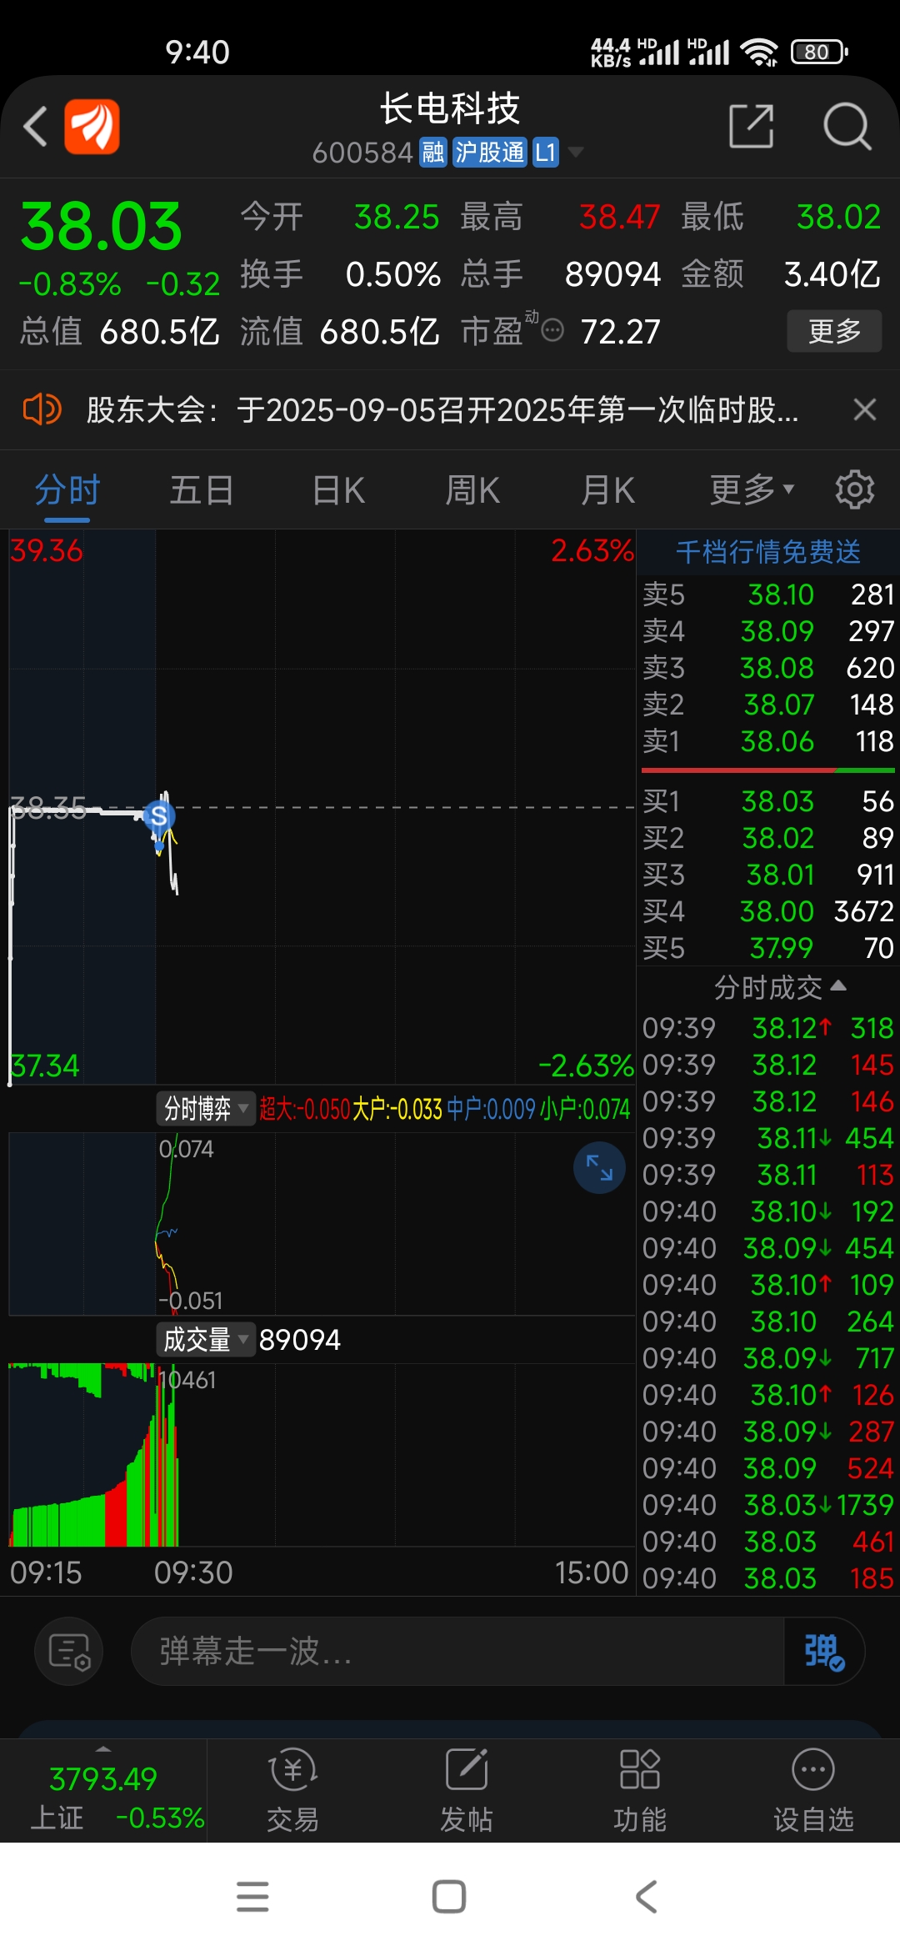The height and width of the screenshot is (1951, 900).
Task: Open the shareholder meeting announcement text
Action: pos(442,409)
